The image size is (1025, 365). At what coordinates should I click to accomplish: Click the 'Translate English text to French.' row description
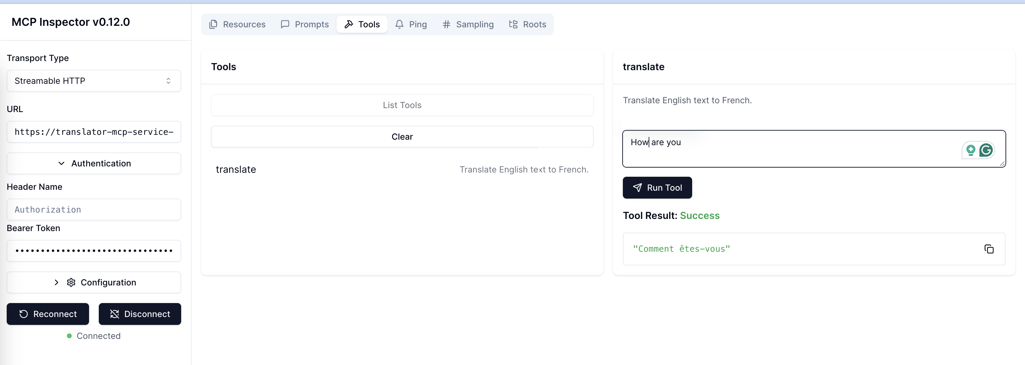(x=524, y=169)
